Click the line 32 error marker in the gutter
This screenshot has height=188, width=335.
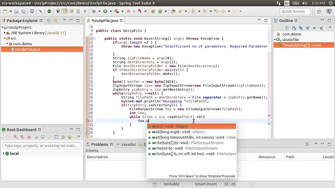tap(87, 121)
